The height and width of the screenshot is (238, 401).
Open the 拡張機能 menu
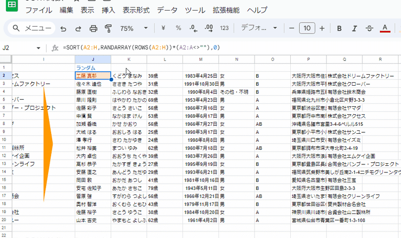point(226,10)
